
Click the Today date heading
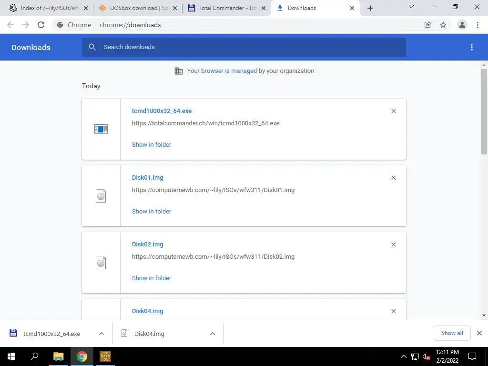click(91, 86)
